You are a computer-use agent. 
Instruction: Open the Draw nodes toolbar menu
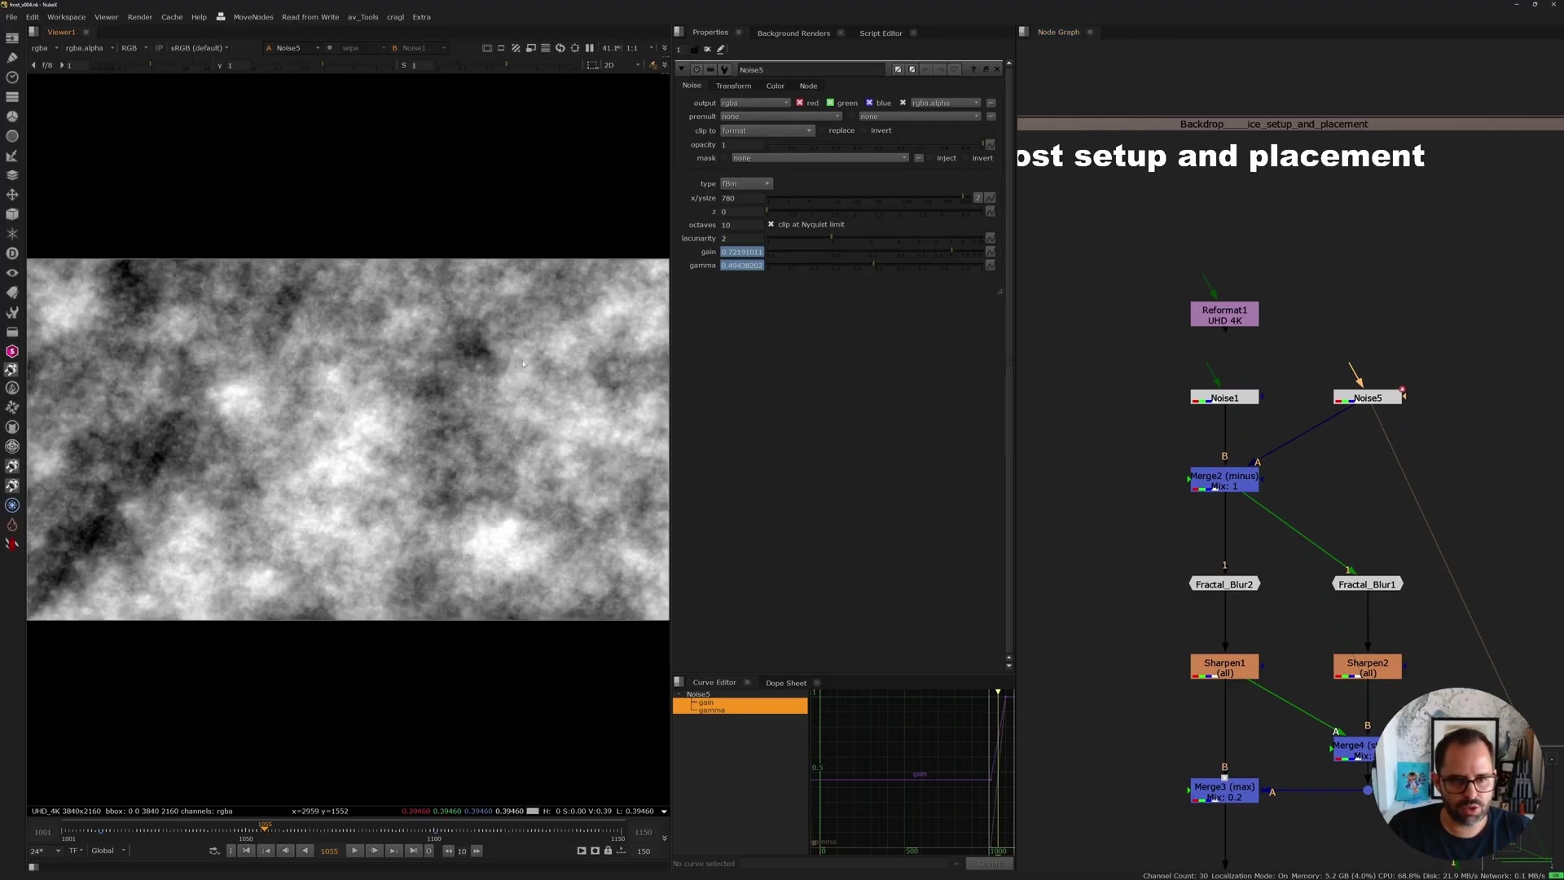12,58
